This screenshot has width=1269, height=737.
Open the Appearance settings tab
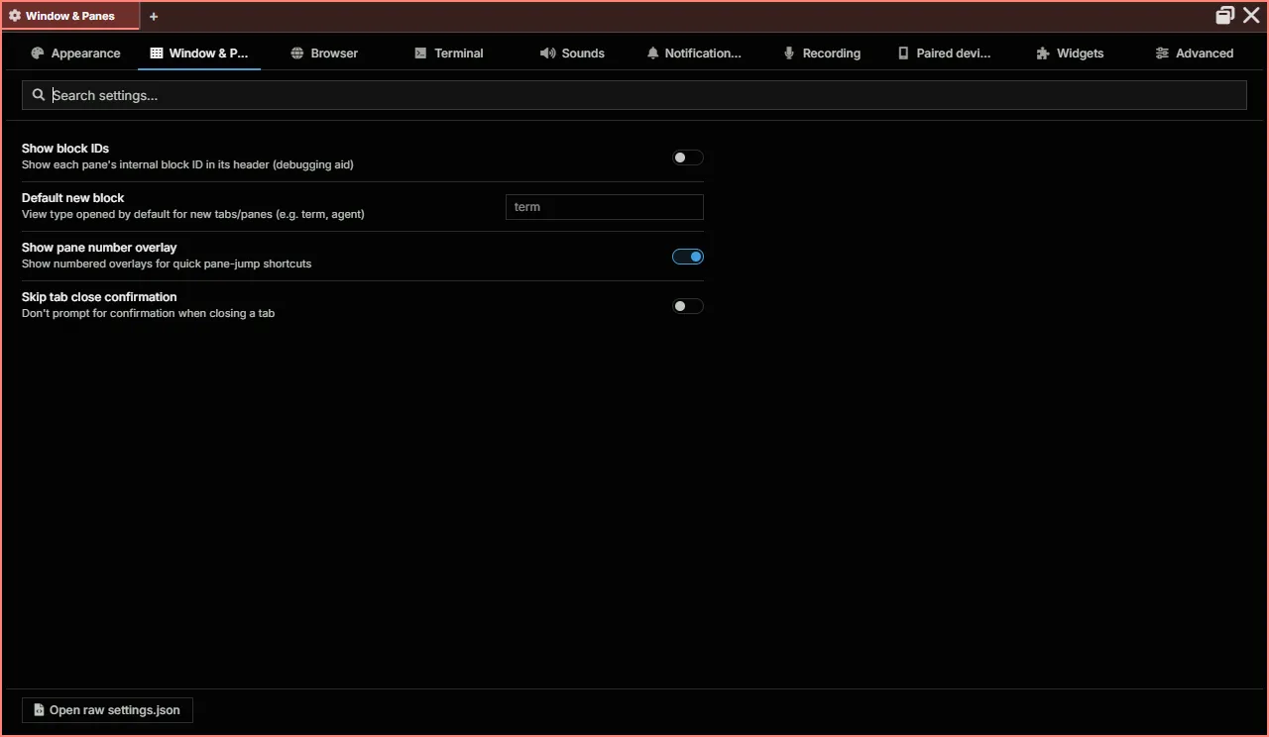[76, 53]
